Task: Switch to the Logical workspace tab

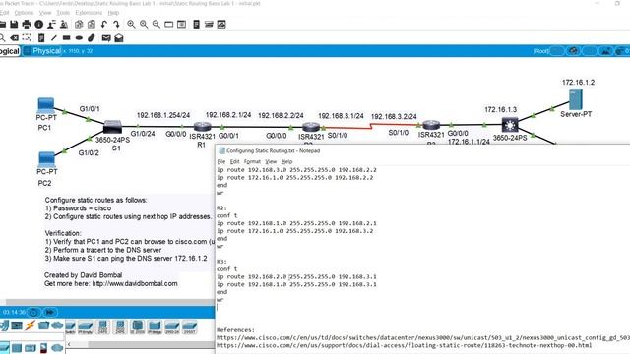Action: tap(9, 51)
